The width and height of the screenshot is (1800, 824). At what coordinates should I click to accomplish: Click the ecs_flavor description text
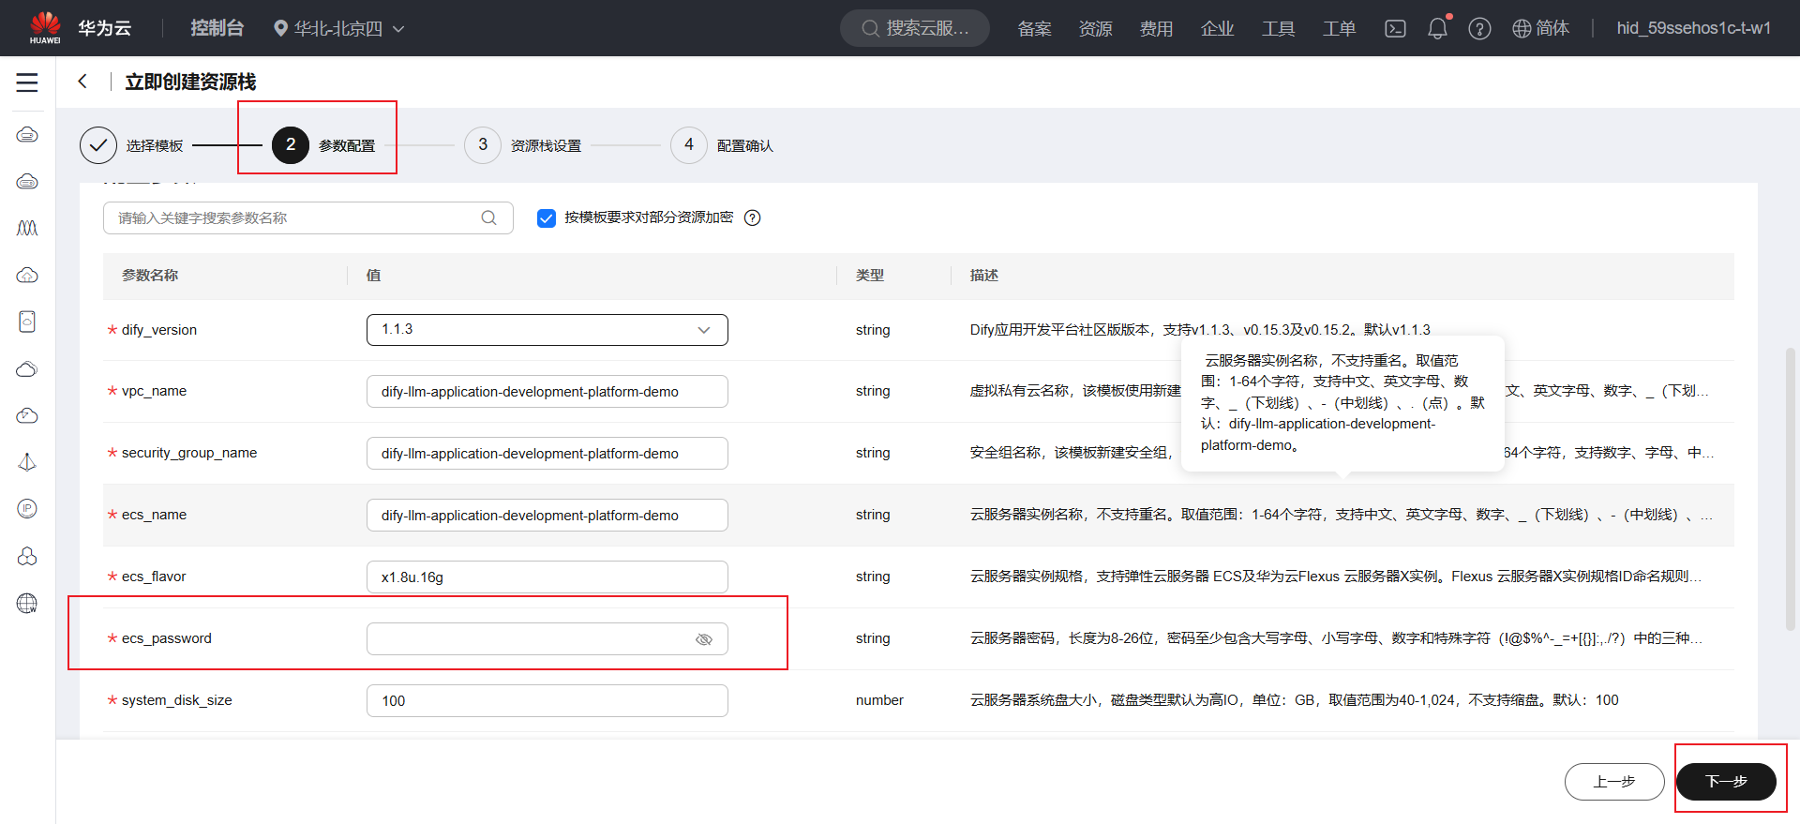coord(1336,577)
